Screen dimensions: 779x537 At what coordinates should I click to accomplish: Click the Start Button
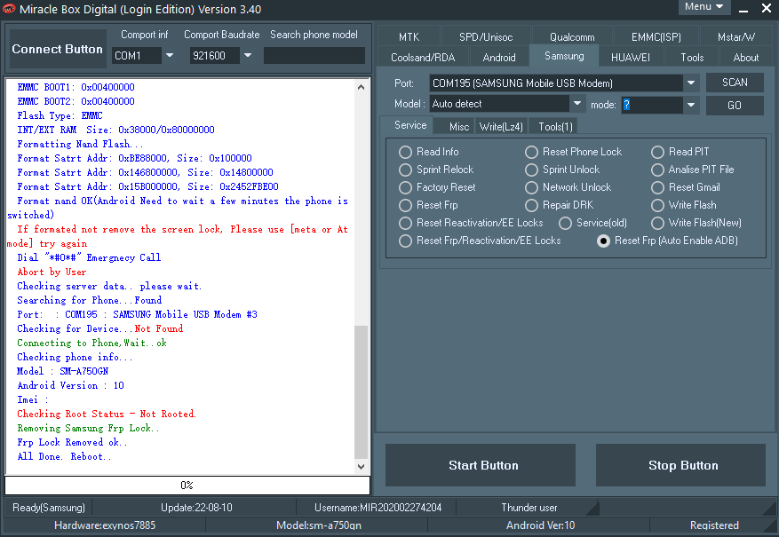(x=480, y=465)
